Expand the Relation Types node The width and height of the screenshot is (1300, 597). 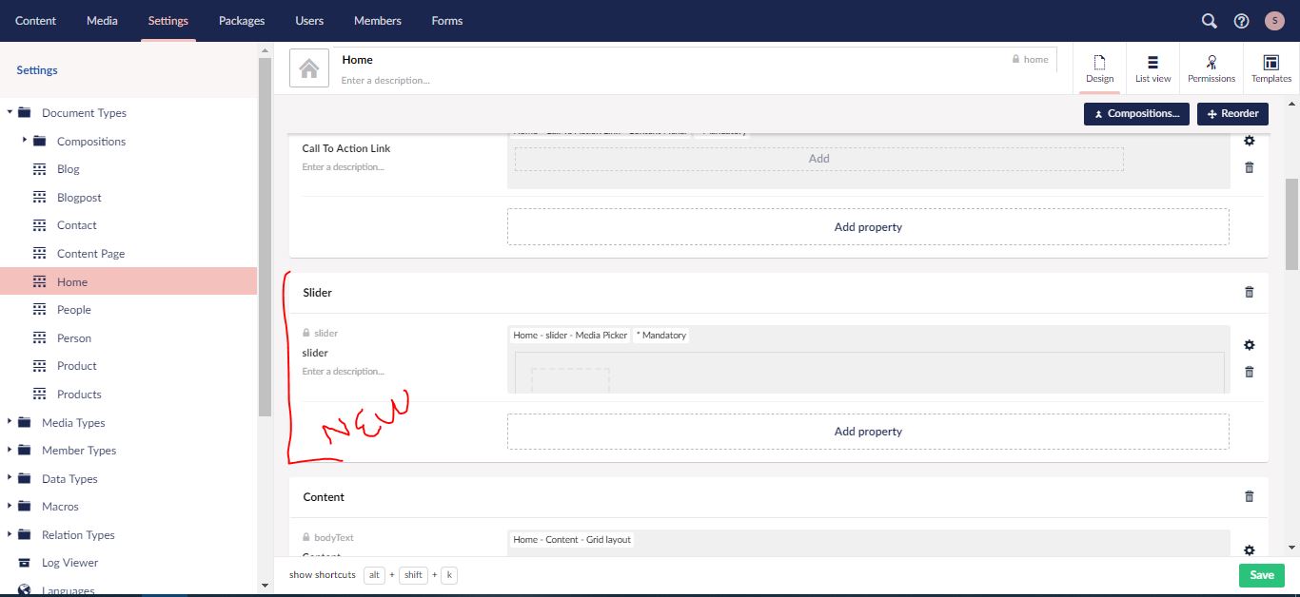[x=10, y=535]
